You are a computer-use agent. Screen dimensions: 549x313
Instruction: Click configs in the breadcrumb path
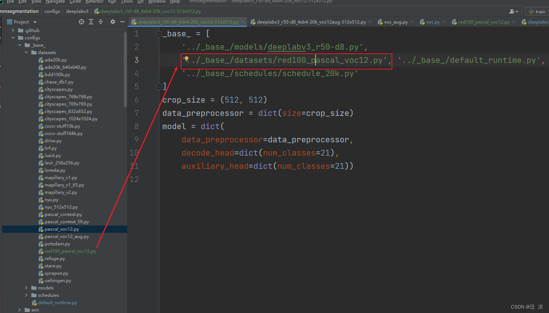click(52, 11)
